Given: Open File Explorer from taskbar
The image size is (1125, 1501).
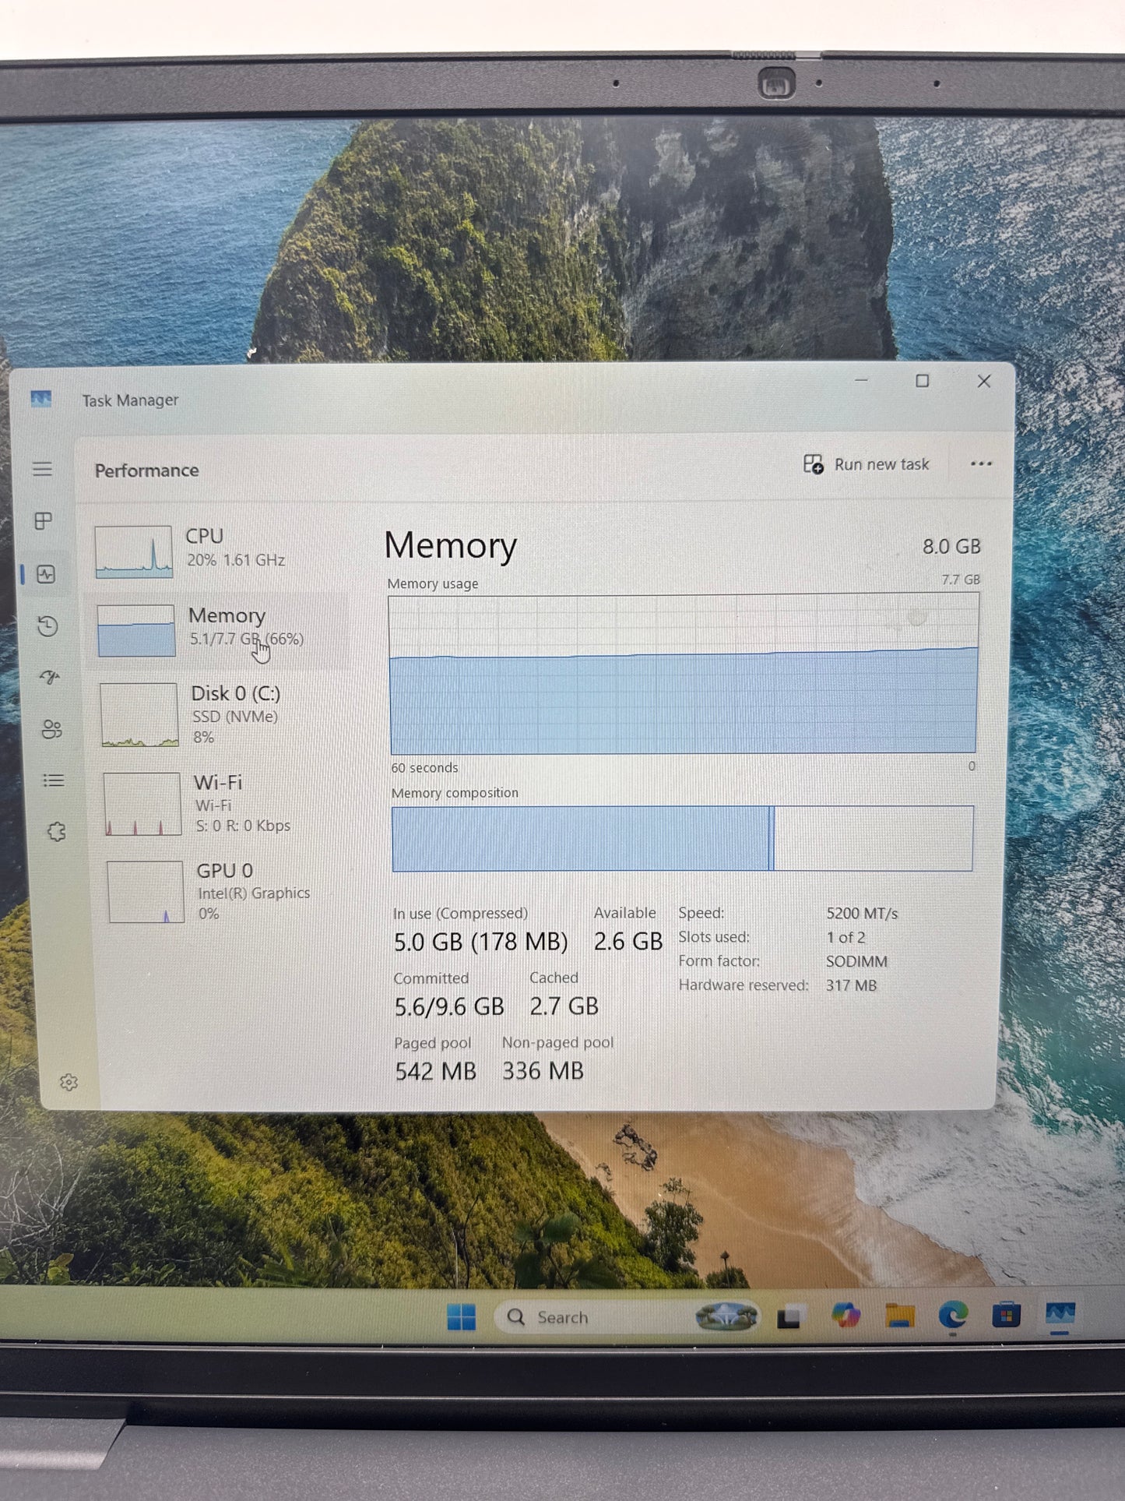Looking at the screenshot, I should click(x=900, y=1316).
